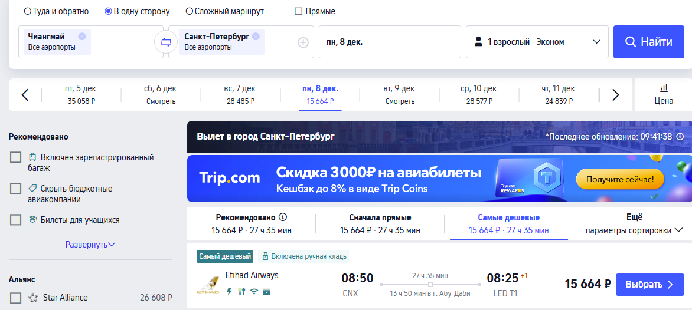This screenshot has height=310, width=692.
Task: Swap origin and destination cities icon
Action: (165, 42)
